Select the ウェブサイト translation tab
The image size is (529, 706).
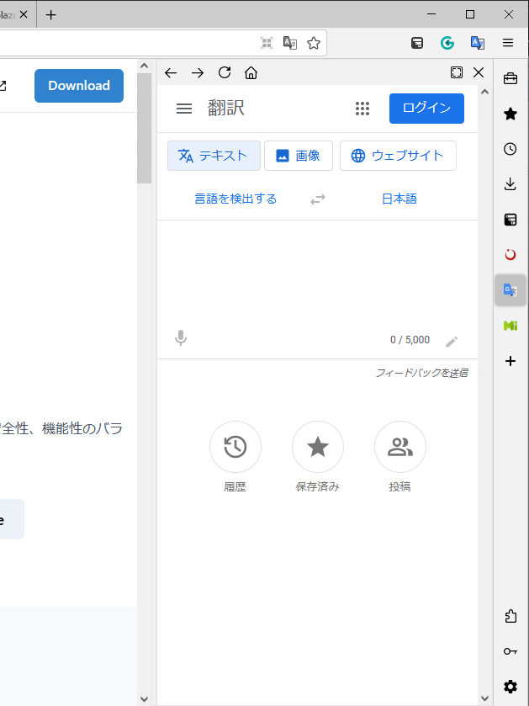coord(398,156)
